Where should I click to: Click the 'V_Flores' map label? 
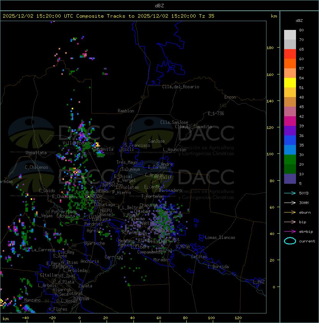pyautogui.click(x=58, y=309)
